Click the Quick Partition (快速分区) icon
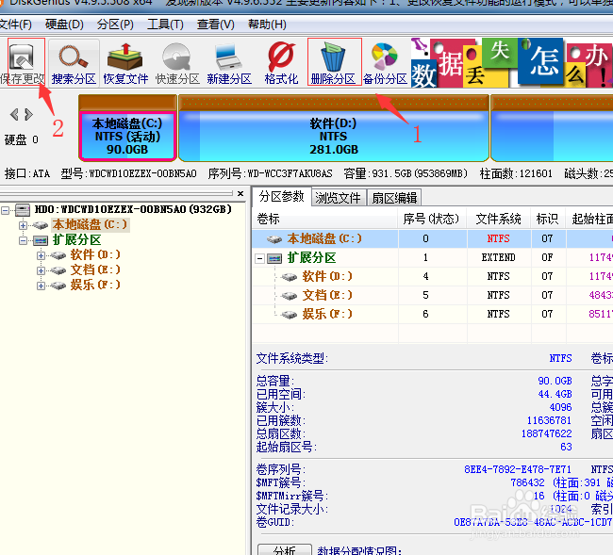The image size is (613, 555). point(177,62)
